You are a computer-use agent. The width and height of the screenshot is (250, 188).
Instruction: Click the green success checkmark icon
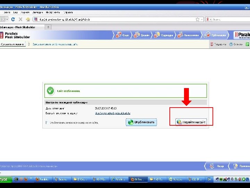tap(50, 91)
